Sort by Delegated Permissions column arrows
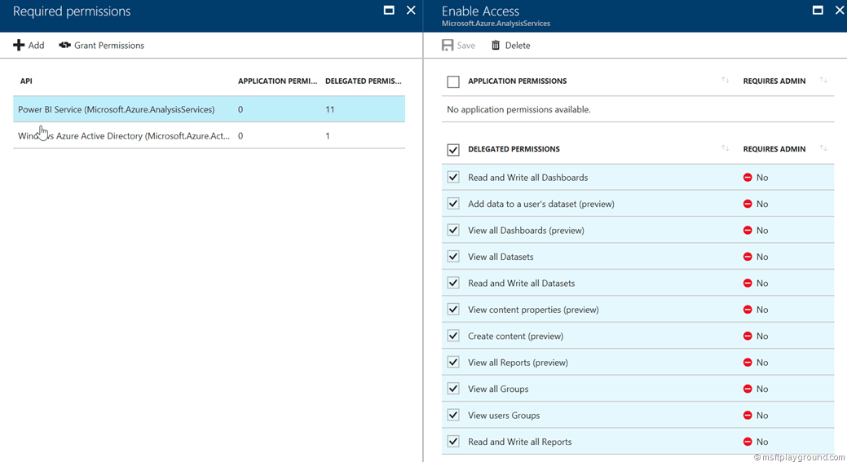847x462 pixels. click(x=725, y=148)
